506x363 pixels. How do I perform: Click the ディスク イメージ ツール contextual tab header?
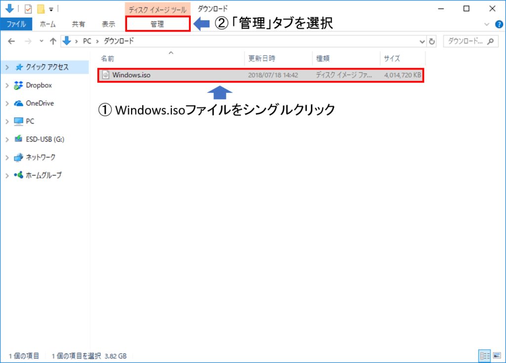[x=158, y=10]
